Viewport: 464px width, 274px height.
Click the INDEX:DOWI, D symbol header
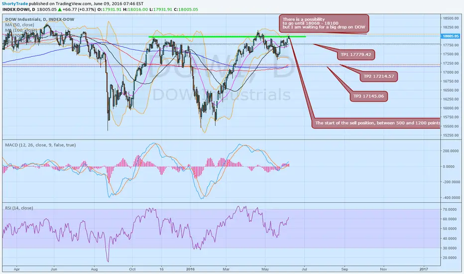pyautogui.click(x=19, y=9)
